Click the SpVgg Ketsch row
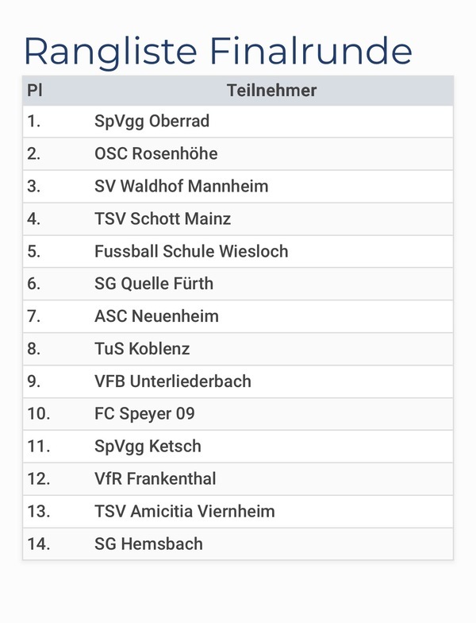 tap(148, 447)
